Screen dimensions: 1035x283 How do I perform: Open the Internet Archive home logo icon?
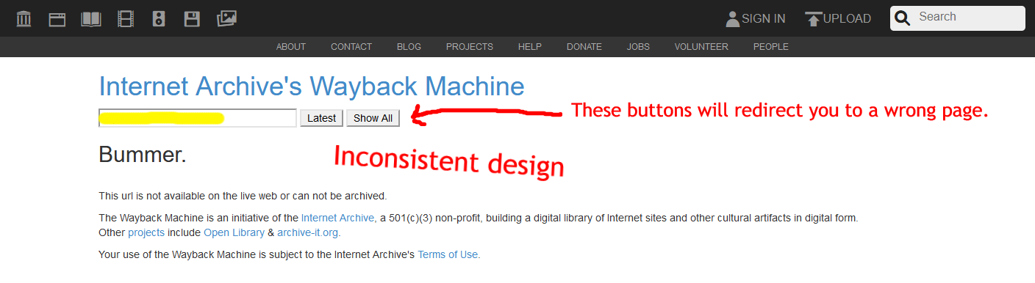(x=24, y=18)
